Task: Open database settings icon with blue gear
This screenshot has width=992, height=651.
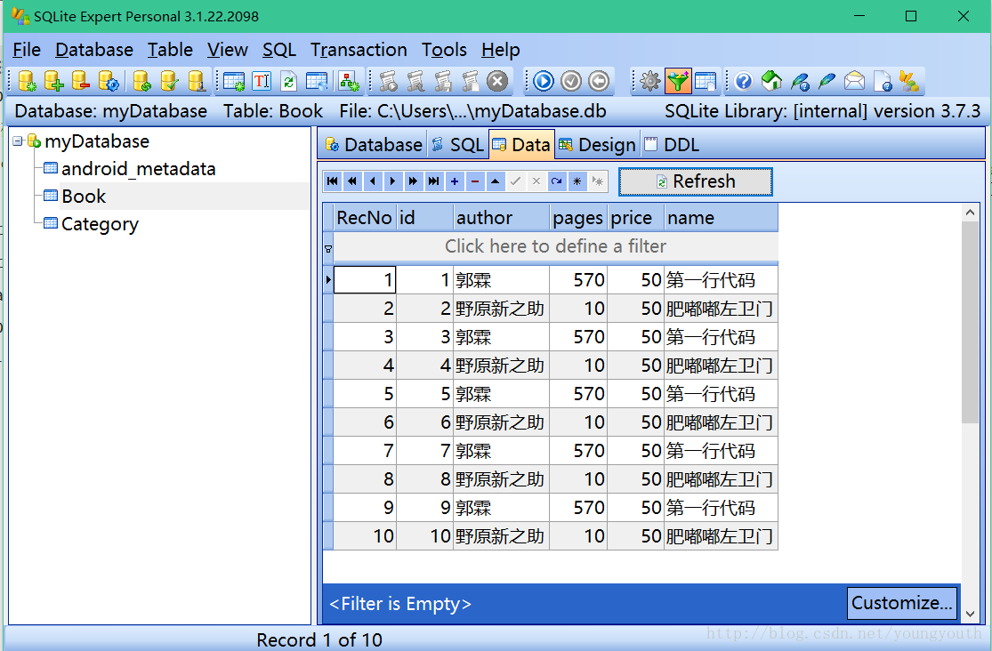Action: (109, 81)
